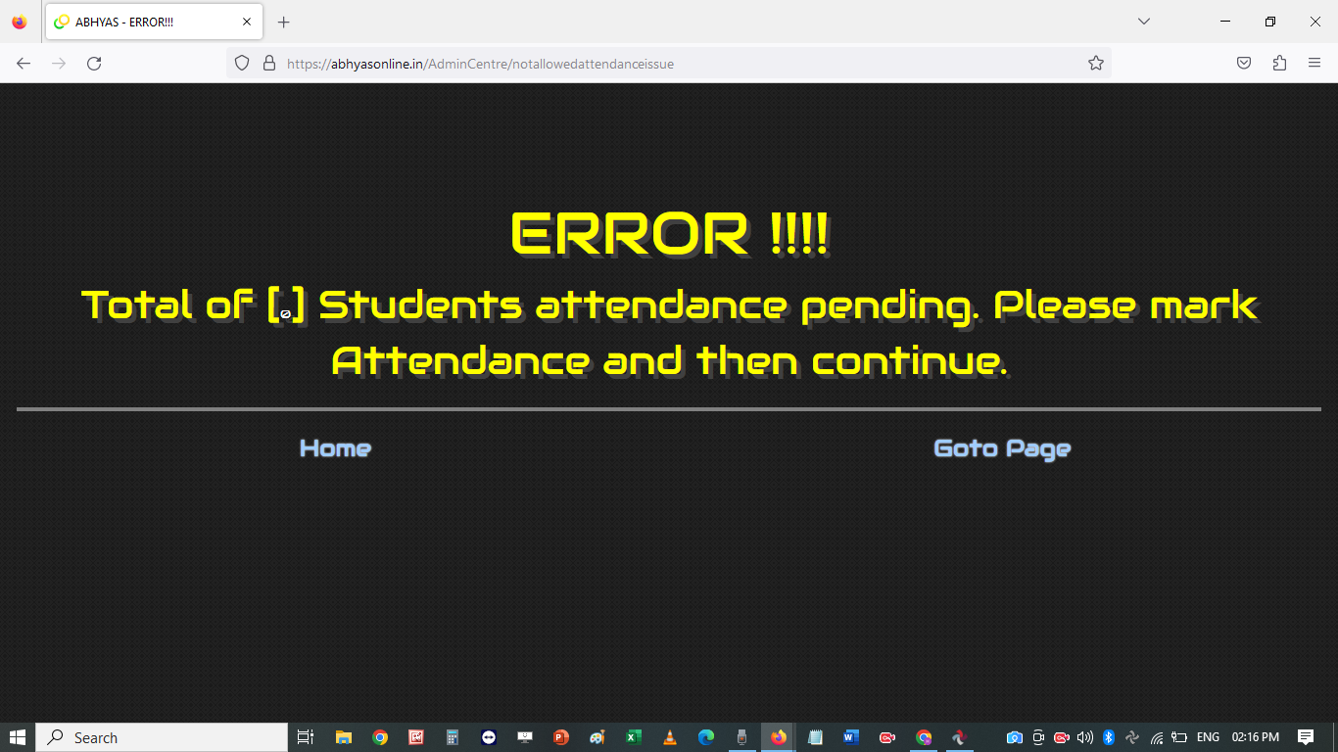Show site security padlock information
This screenshot has width=1338, height=752.
coord(269,64)
